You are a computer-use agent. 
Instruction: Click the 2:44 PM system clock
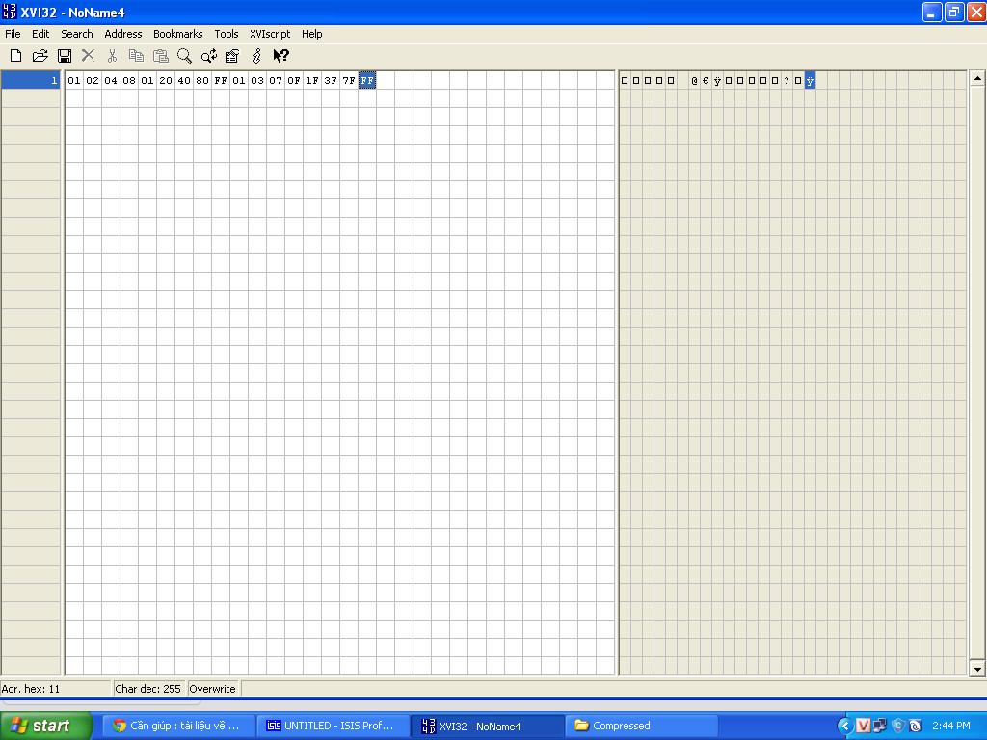951,726
